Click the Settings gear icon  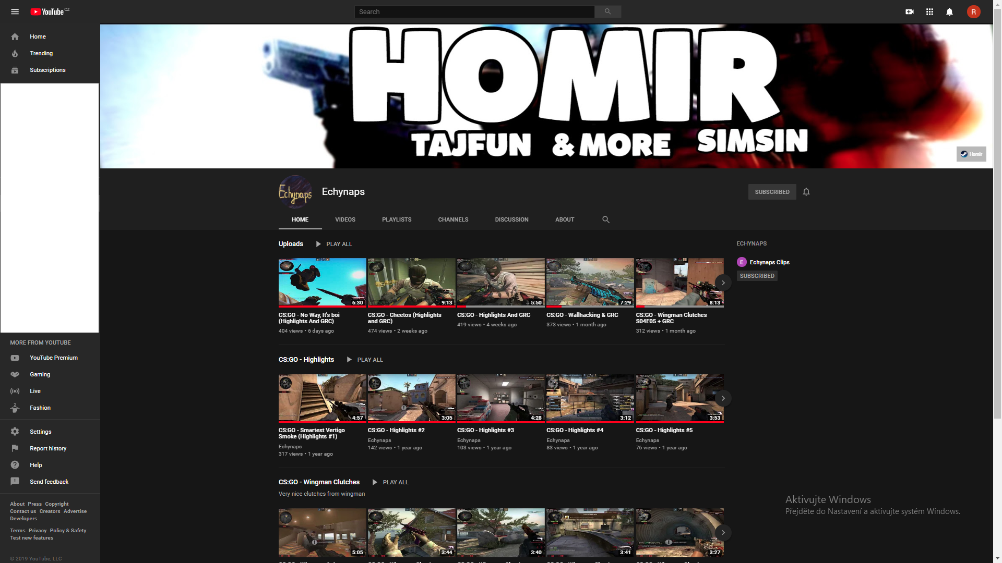pyautogui.click(x=15, y=432)
